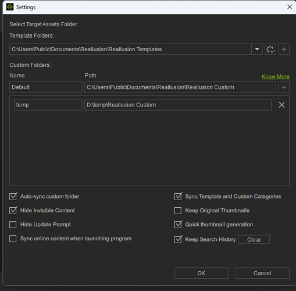Toggle Sync Template and Custom Categories

[x=178, y=197]
